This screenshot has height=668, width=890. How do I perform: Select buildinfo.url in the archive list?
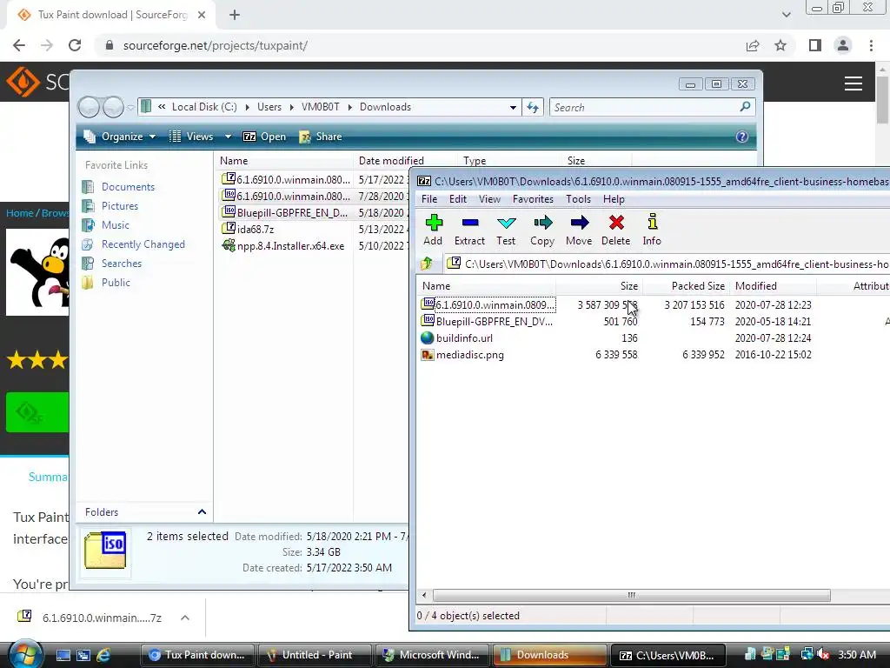point(464,338)
